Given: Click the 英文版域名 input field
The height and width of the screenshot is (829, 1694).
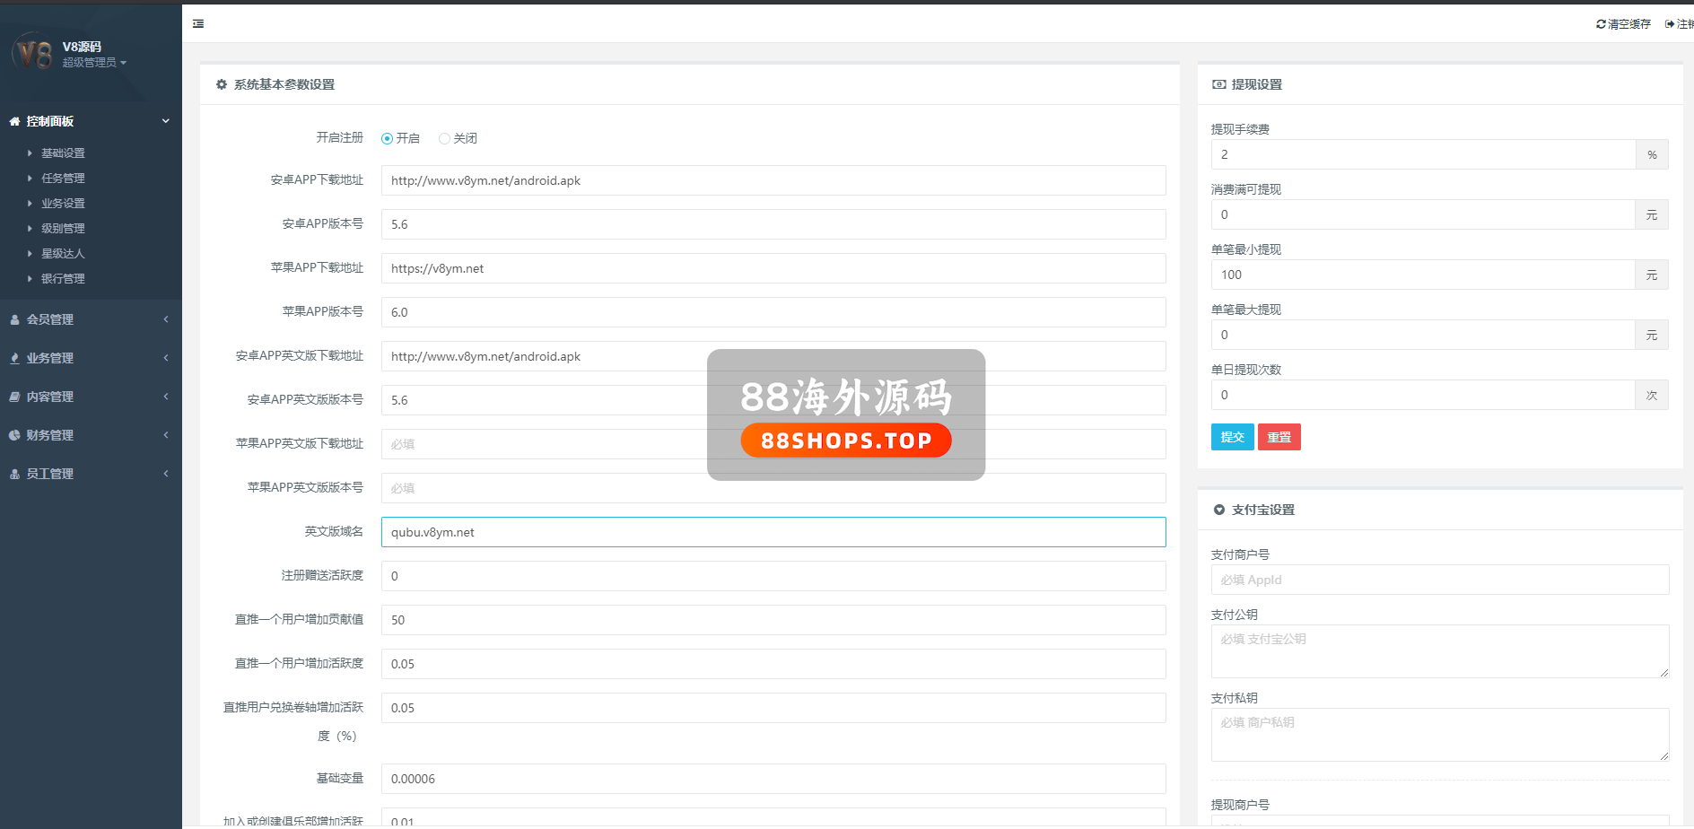Looking at the screenshot, I should 773,532.
